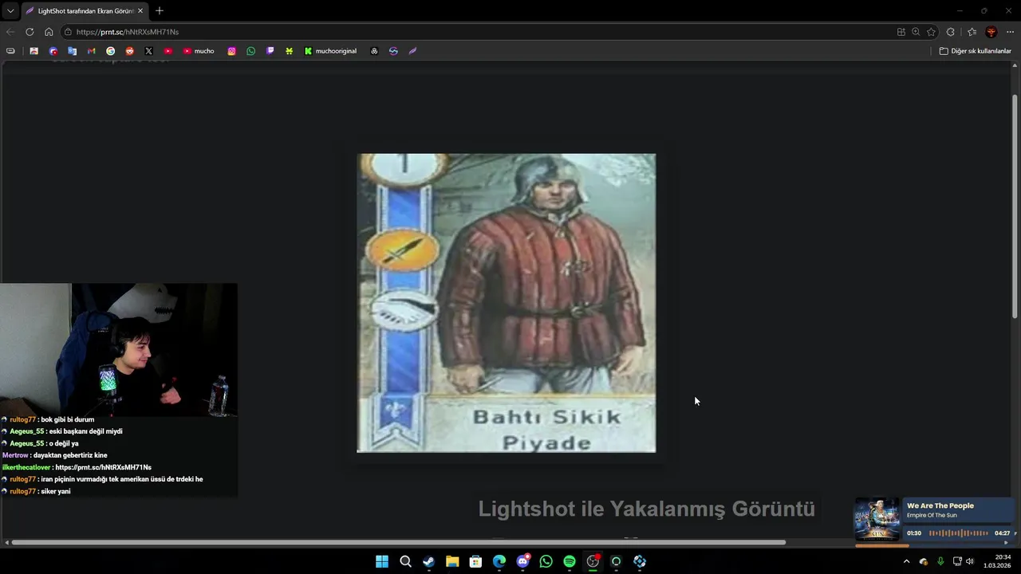
Task: Open a new browser tab
Action: (160, 11)
